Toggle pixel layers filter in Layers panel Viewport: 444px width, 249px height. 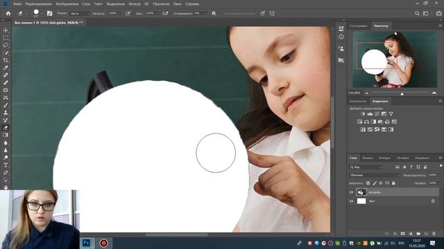pos(398,167)
